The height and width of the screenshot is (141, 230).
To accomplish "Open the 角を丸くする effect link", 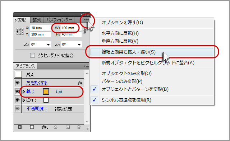I will coord(37,83).
